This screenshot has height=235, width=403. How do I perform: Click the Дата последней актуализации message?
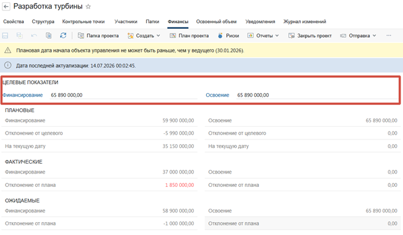pos(76,66)
